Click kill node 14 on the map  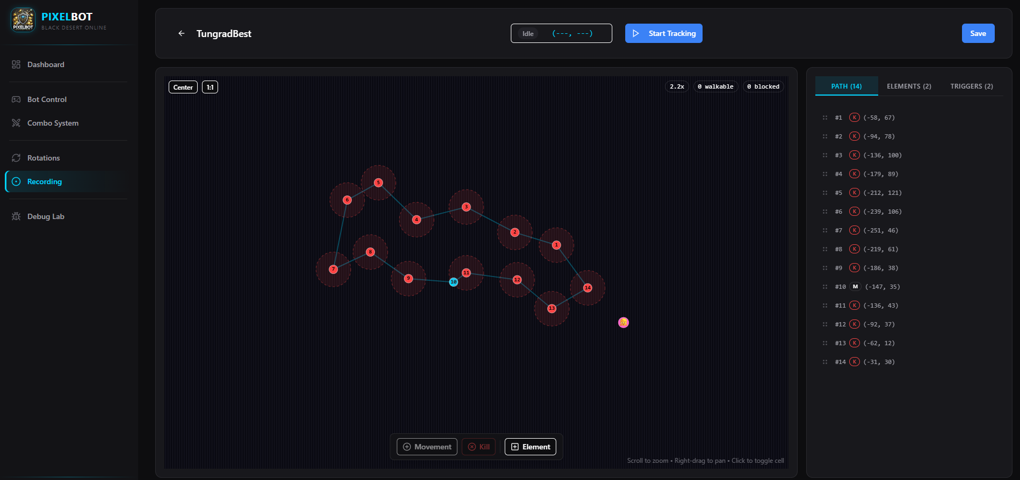click(x=588, y=288)
